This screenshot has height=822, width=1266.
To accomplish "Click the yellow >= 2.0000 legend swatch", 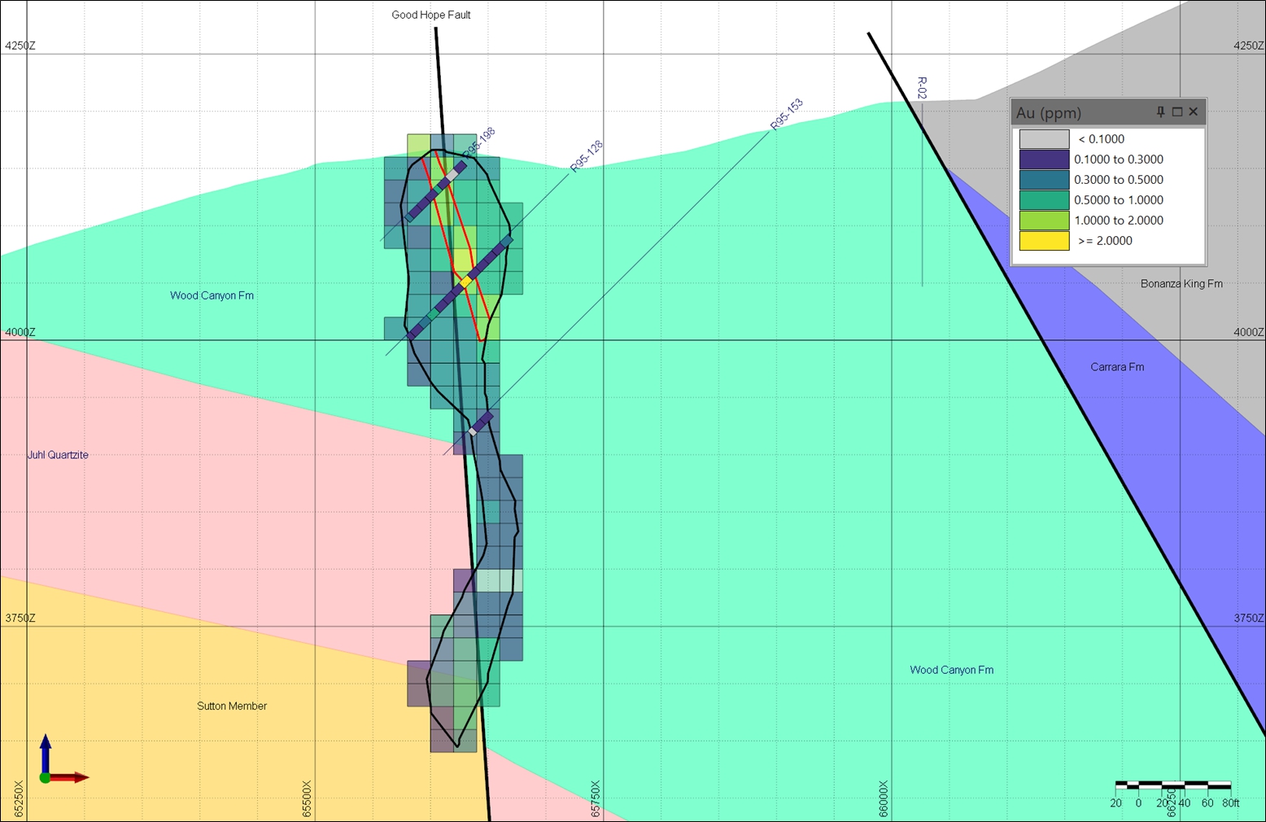I will (x=1044, y=241).
